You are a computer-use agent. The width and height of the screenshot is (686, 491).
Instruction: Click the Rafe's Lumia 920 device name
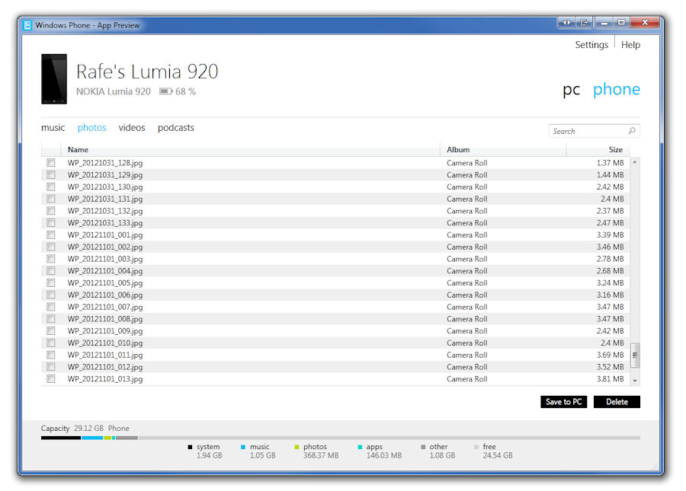(147, 72)
